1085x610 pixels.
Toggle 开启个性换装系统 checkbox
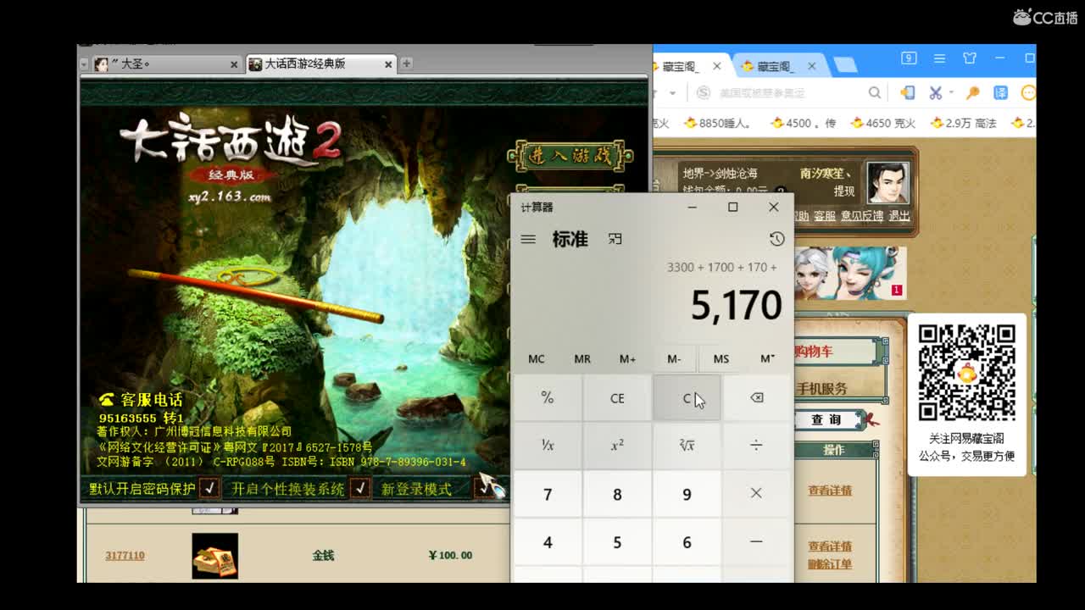pyautogui.click(x=359, y=488)
